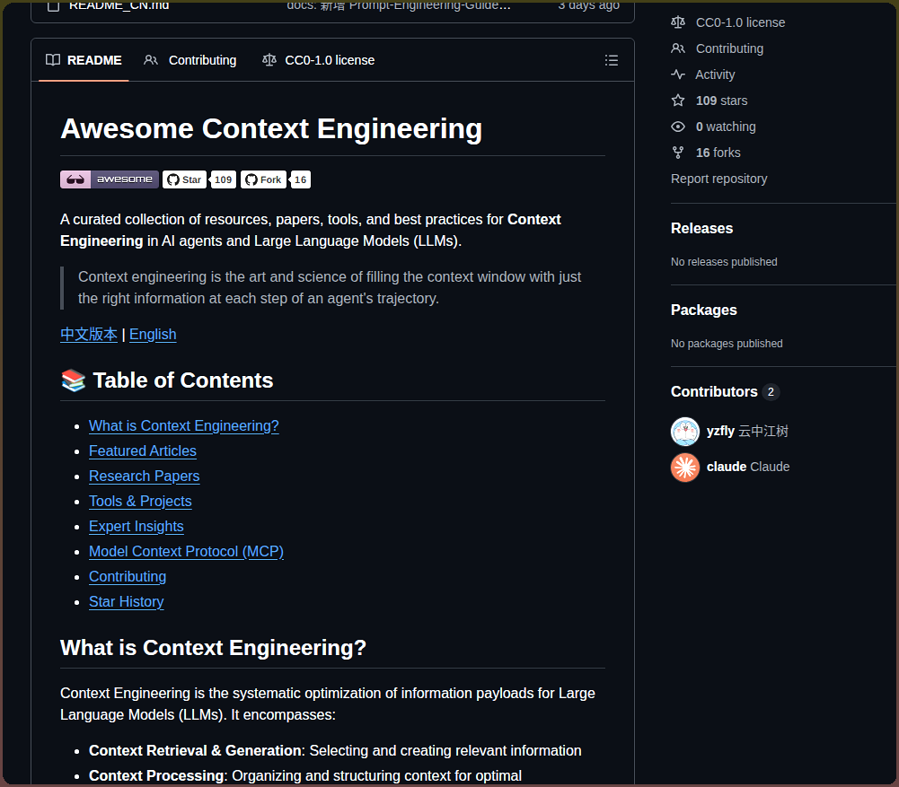The image size is (899, 787).
Task: Click the people icon on Contributing tab
Action: pos(151,60)
